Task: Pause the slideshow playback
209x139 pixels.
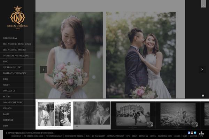Action: tap(203, 96)
